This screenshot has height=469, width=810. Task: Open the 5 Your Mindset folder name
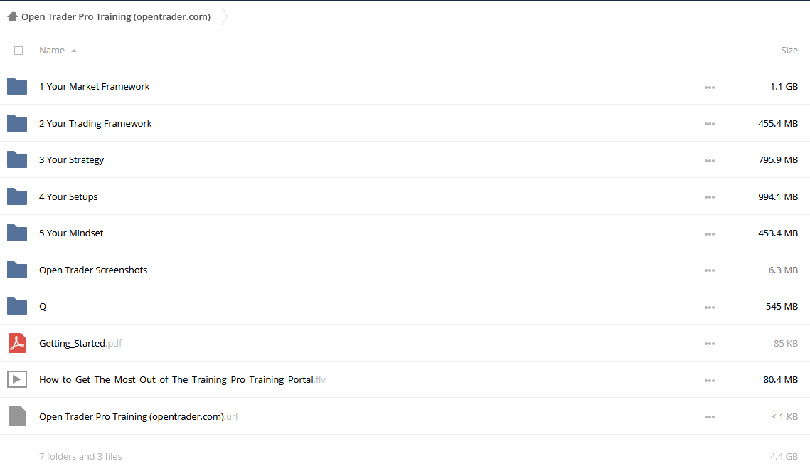click(71, 233)
